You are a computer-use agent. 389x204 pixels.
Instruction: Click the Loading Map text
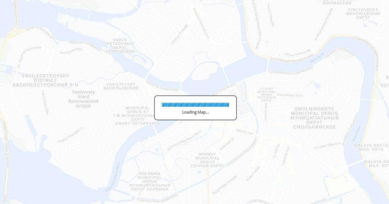point(195,112)
